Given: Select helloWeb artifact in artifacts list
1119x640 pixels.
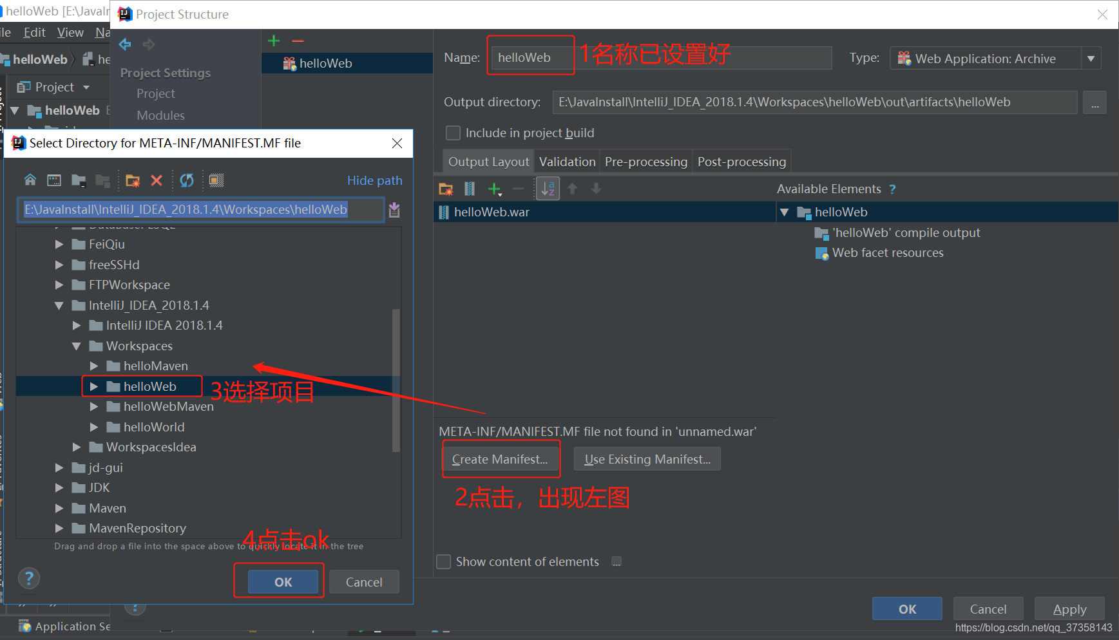Looking at the screenshot, I should click(x=347, y=63).
